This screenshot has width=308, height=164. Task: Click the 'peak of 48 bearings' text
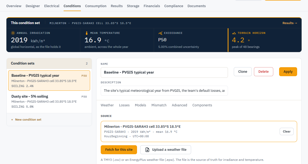246,47
